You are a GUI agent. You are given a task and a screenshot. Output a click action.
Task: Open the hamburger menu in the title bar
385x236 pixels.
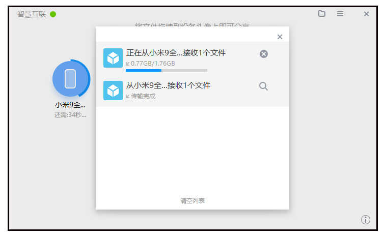(x=340, y=14)
